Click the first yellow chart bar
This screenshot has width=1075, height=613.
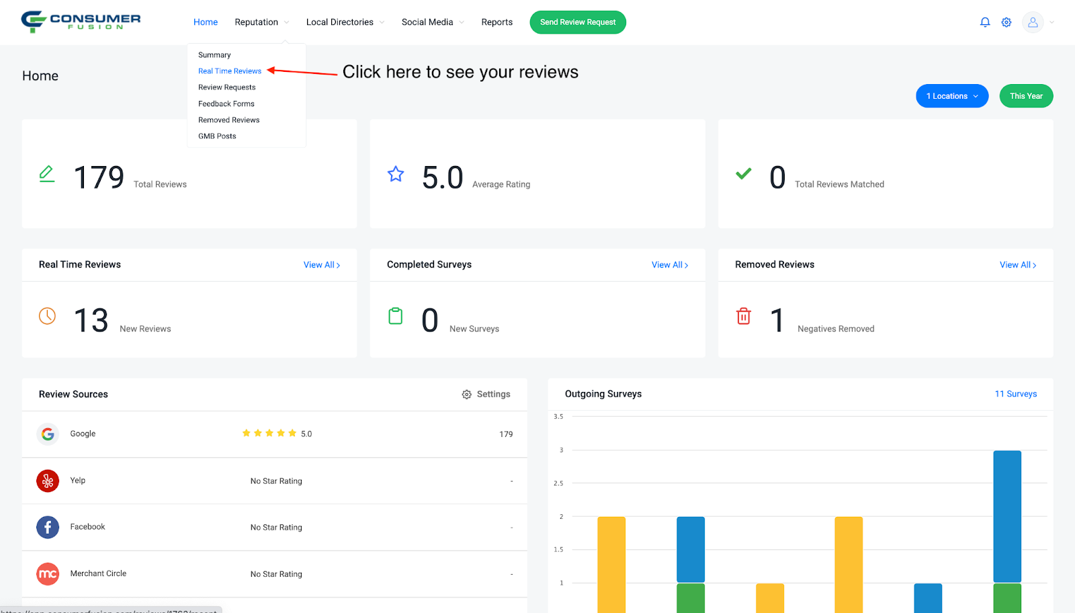(611, 565)
